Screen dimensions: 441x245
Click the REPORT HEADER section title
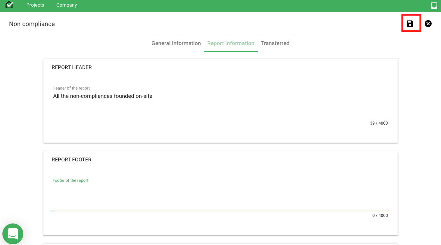click(72, 67)
